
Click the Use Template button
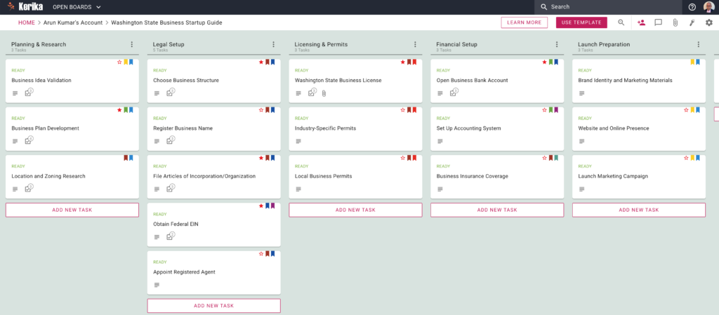pos(581,22)
